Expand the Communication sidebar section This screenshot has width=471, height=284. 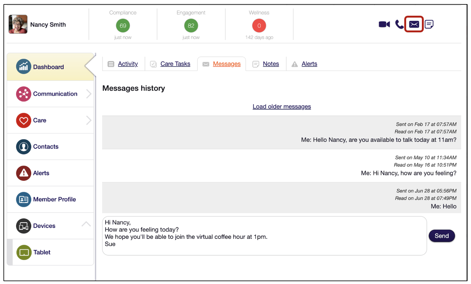click(x=89, y=94)
